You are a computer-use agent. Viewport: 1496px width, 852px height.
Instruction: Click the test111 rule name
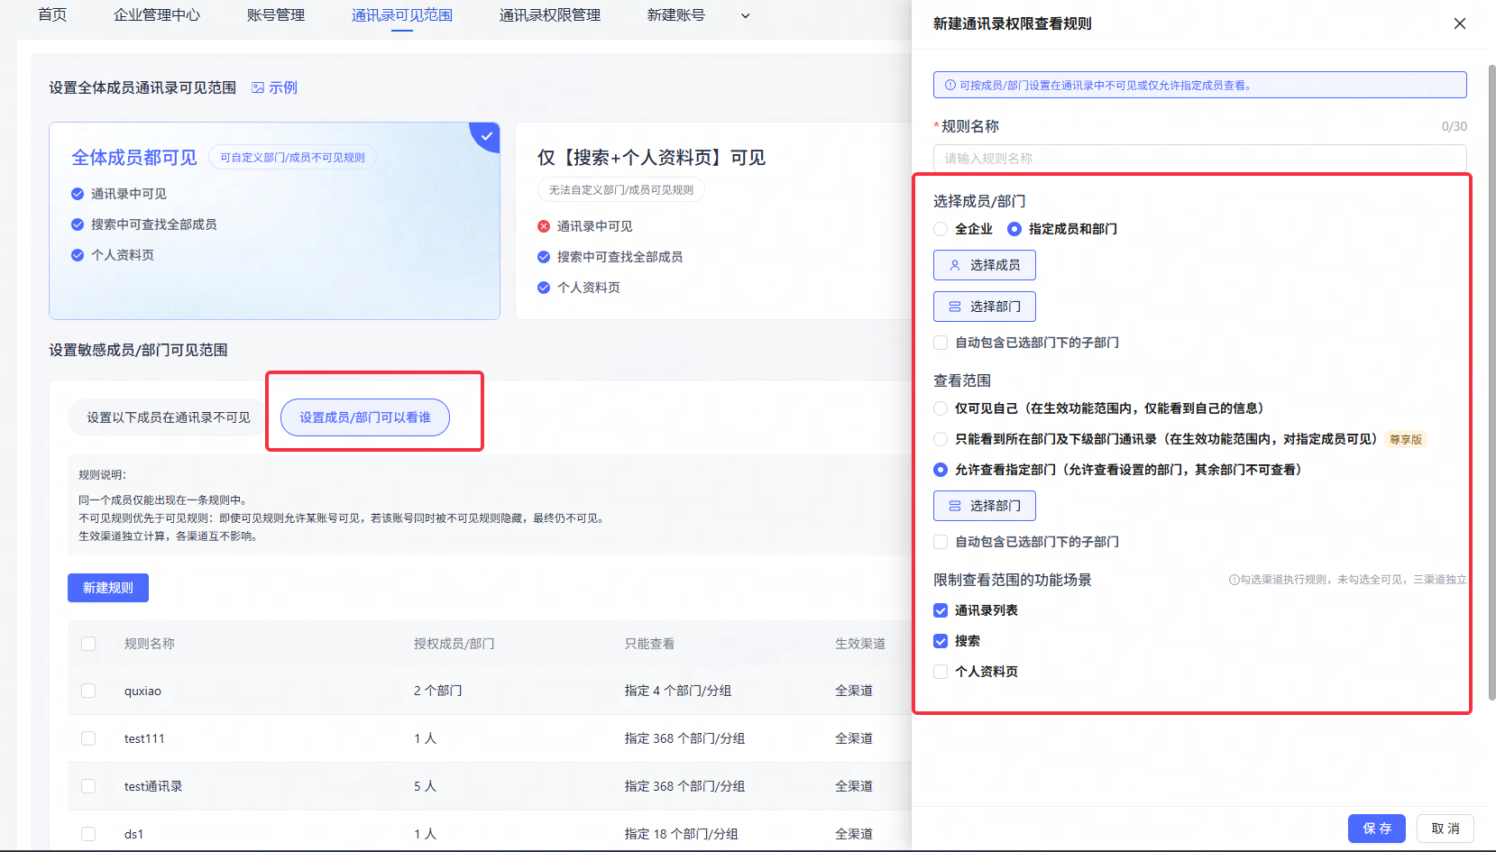144,738
